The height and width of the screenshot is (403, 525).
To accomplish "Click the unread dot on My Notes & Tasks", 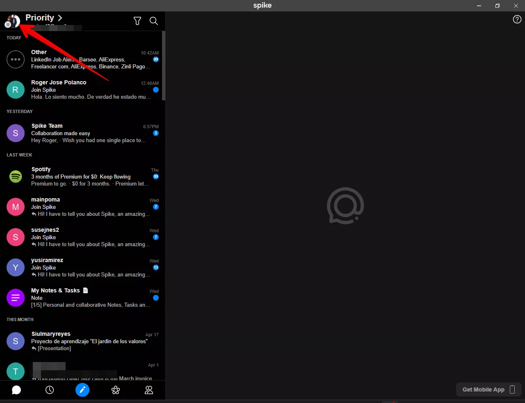I will [x=156, y=298].
